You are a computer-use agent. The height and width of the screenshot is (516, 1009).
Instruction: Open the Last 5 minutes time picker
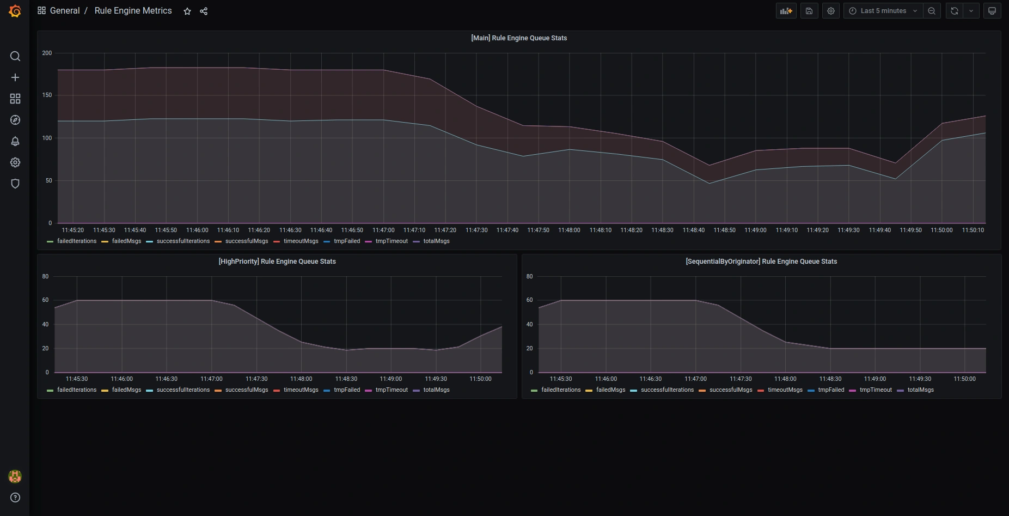pyautogui.click(x=883, y=11)
